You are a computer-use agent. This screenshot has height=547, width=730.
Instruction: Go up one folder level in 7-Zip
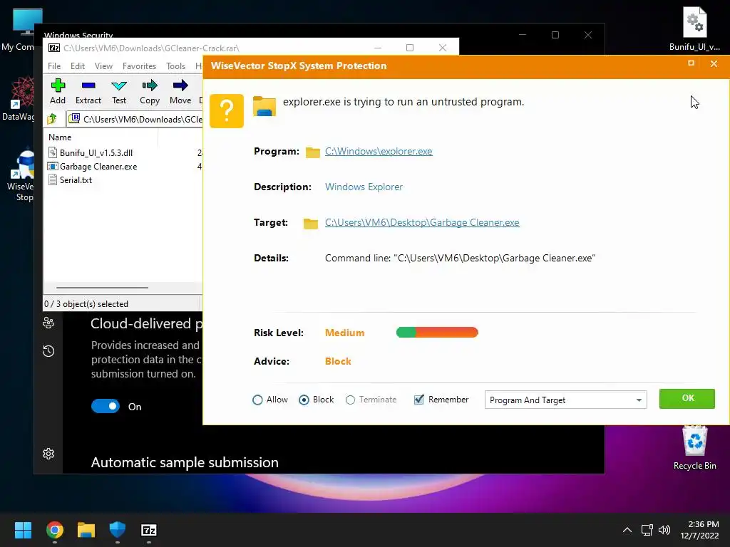[x=52, y=119]
